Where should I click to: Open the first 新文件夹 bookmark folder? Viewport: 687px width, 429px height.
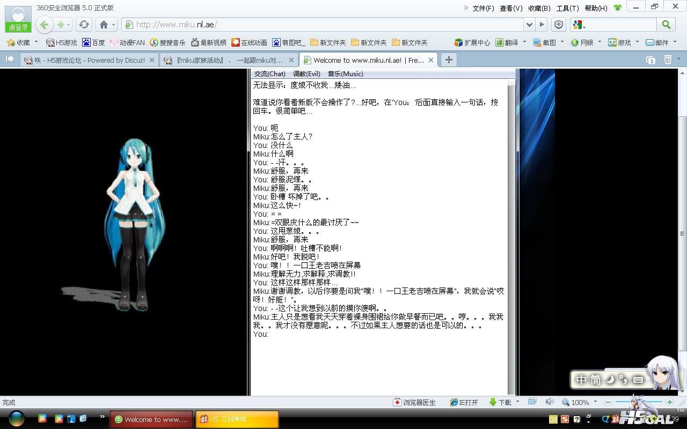(x=328, y=42)
